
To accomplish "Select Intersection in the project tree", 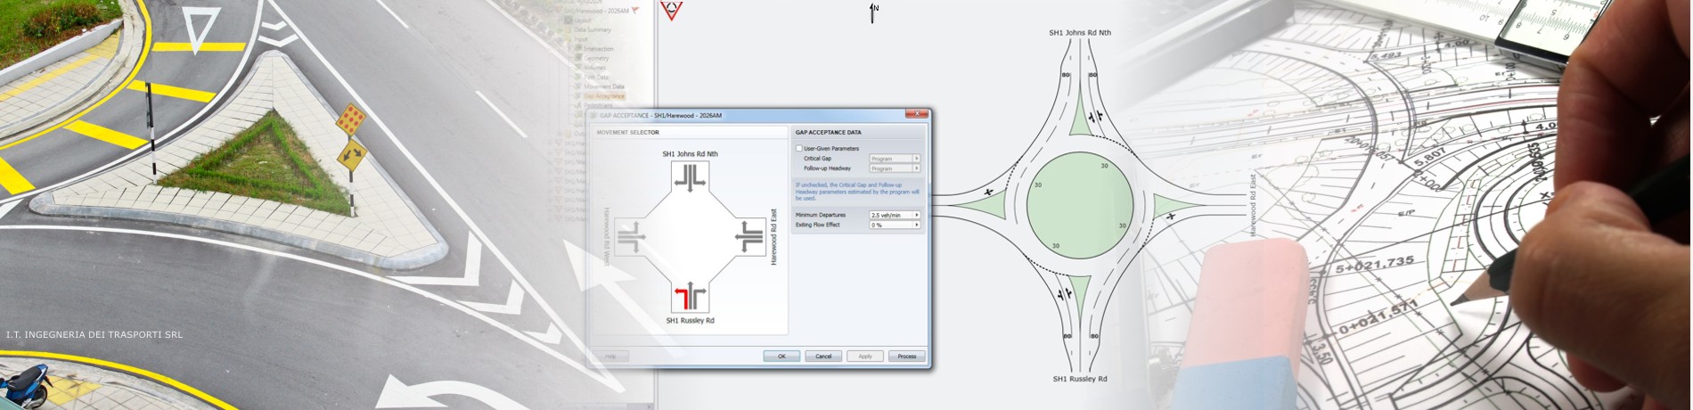I will click(599, 49).
